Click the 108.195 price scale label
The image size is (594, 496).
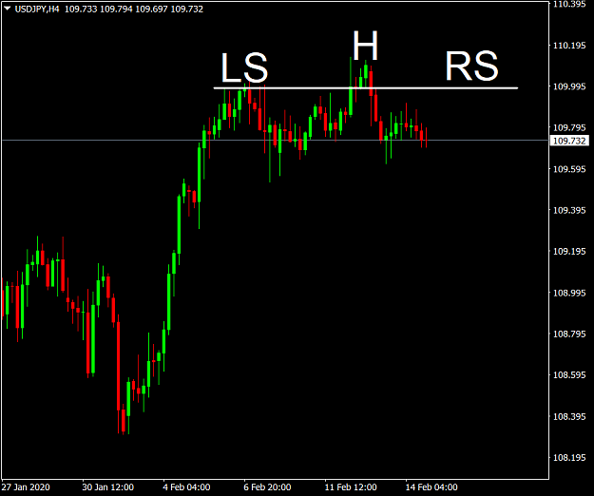[569, 457]
